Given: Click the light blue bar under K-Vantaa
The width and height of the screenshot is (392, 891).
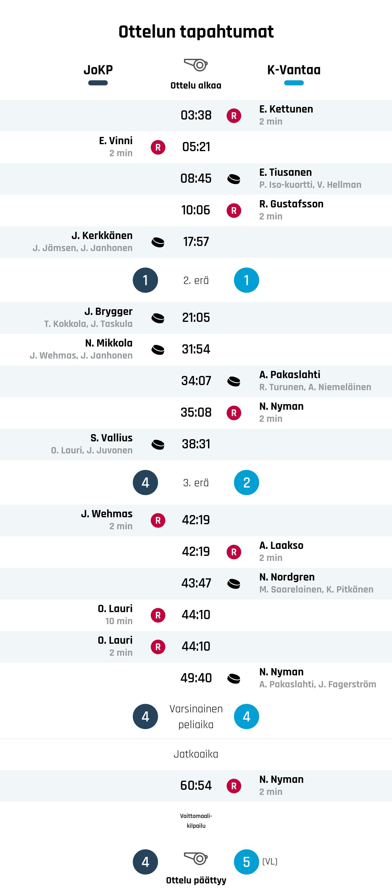Looking at the screenshot, I should click(x=294, y=83).
